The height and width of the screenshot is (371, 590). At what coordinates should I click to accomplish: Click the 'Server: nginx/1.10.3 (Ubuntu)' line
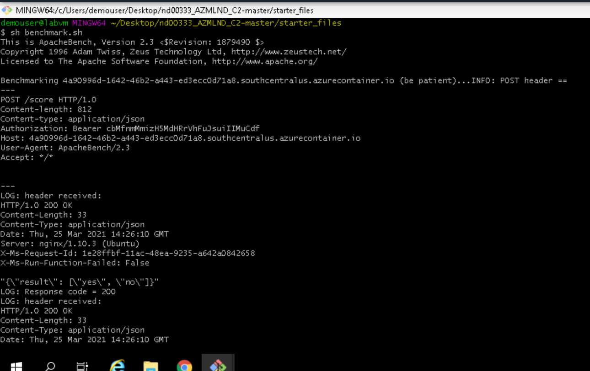point(70,244)
